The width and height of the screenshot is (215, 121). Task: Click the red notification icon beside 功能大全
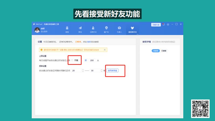pyautogui.click(x=163, y=24)
